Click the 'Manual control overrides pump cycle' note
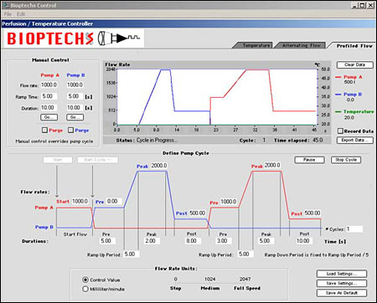Image resolution: width=377 pixels, height=303 pixels. pyautogui.click(x=54, y=141)
